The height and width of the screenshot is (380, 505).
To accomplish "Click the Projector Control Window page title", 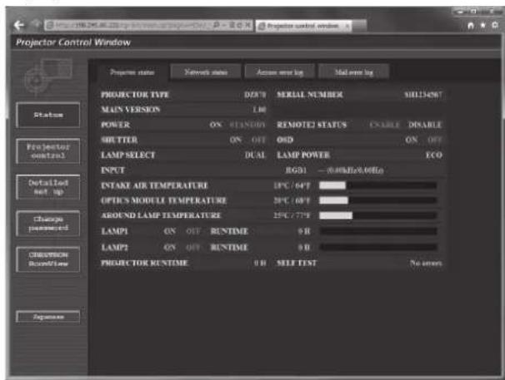I will click(x=73, y=42).
